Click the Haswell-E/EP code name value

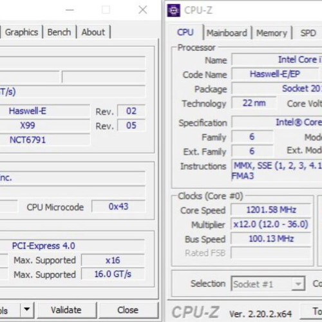275,74
